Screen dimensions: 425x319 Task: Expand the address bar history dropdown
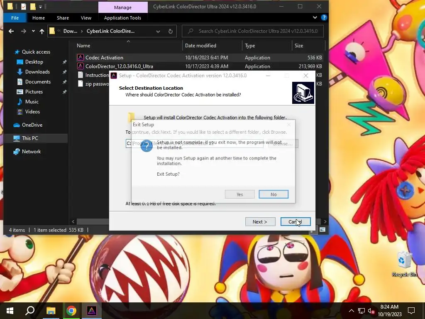[x=158, y=31]
